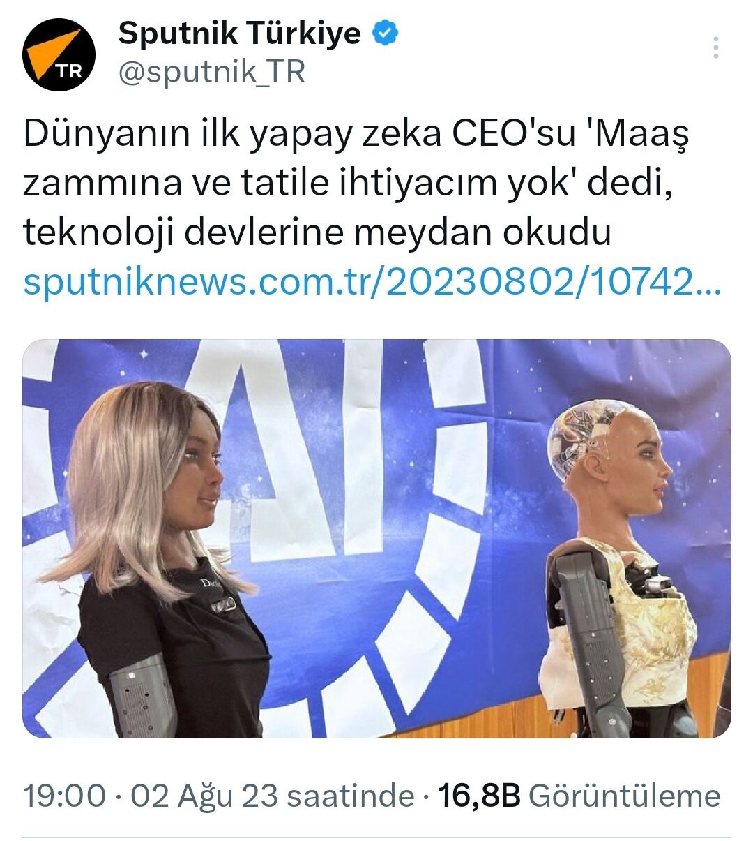Tap the blonde-haired robot in the photo
The image size is (753, 841).
164,558
